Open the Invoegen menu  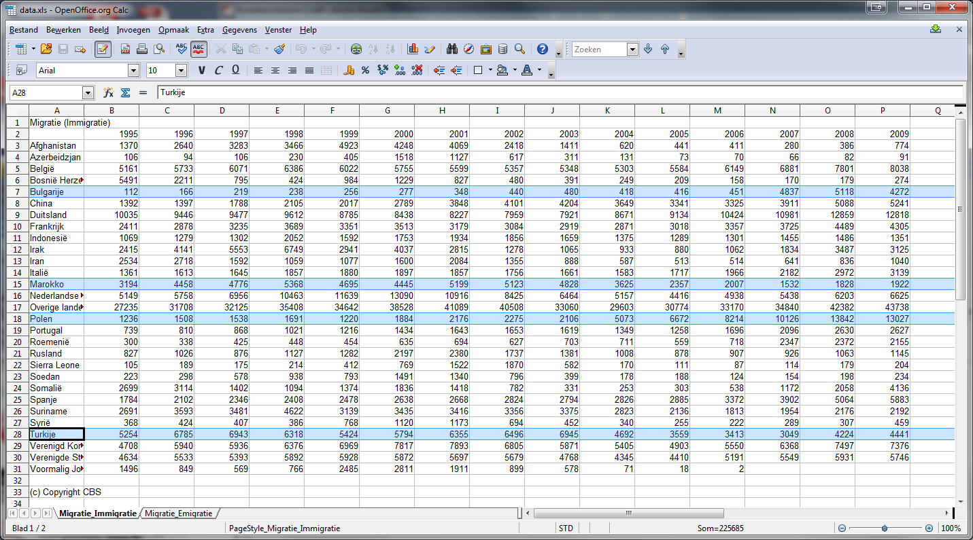point(133,30)
